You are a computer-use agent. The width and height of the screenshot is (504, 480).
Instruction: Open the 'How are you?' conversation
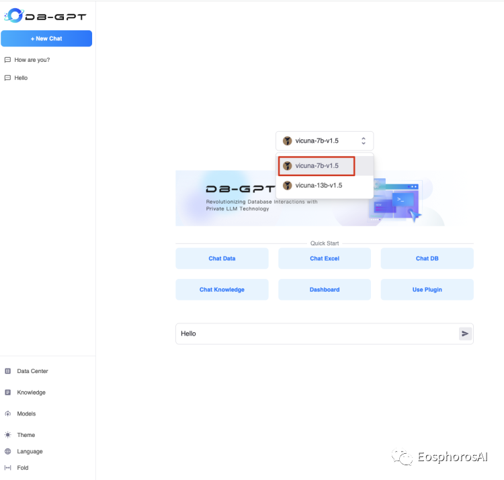(32, 60)
